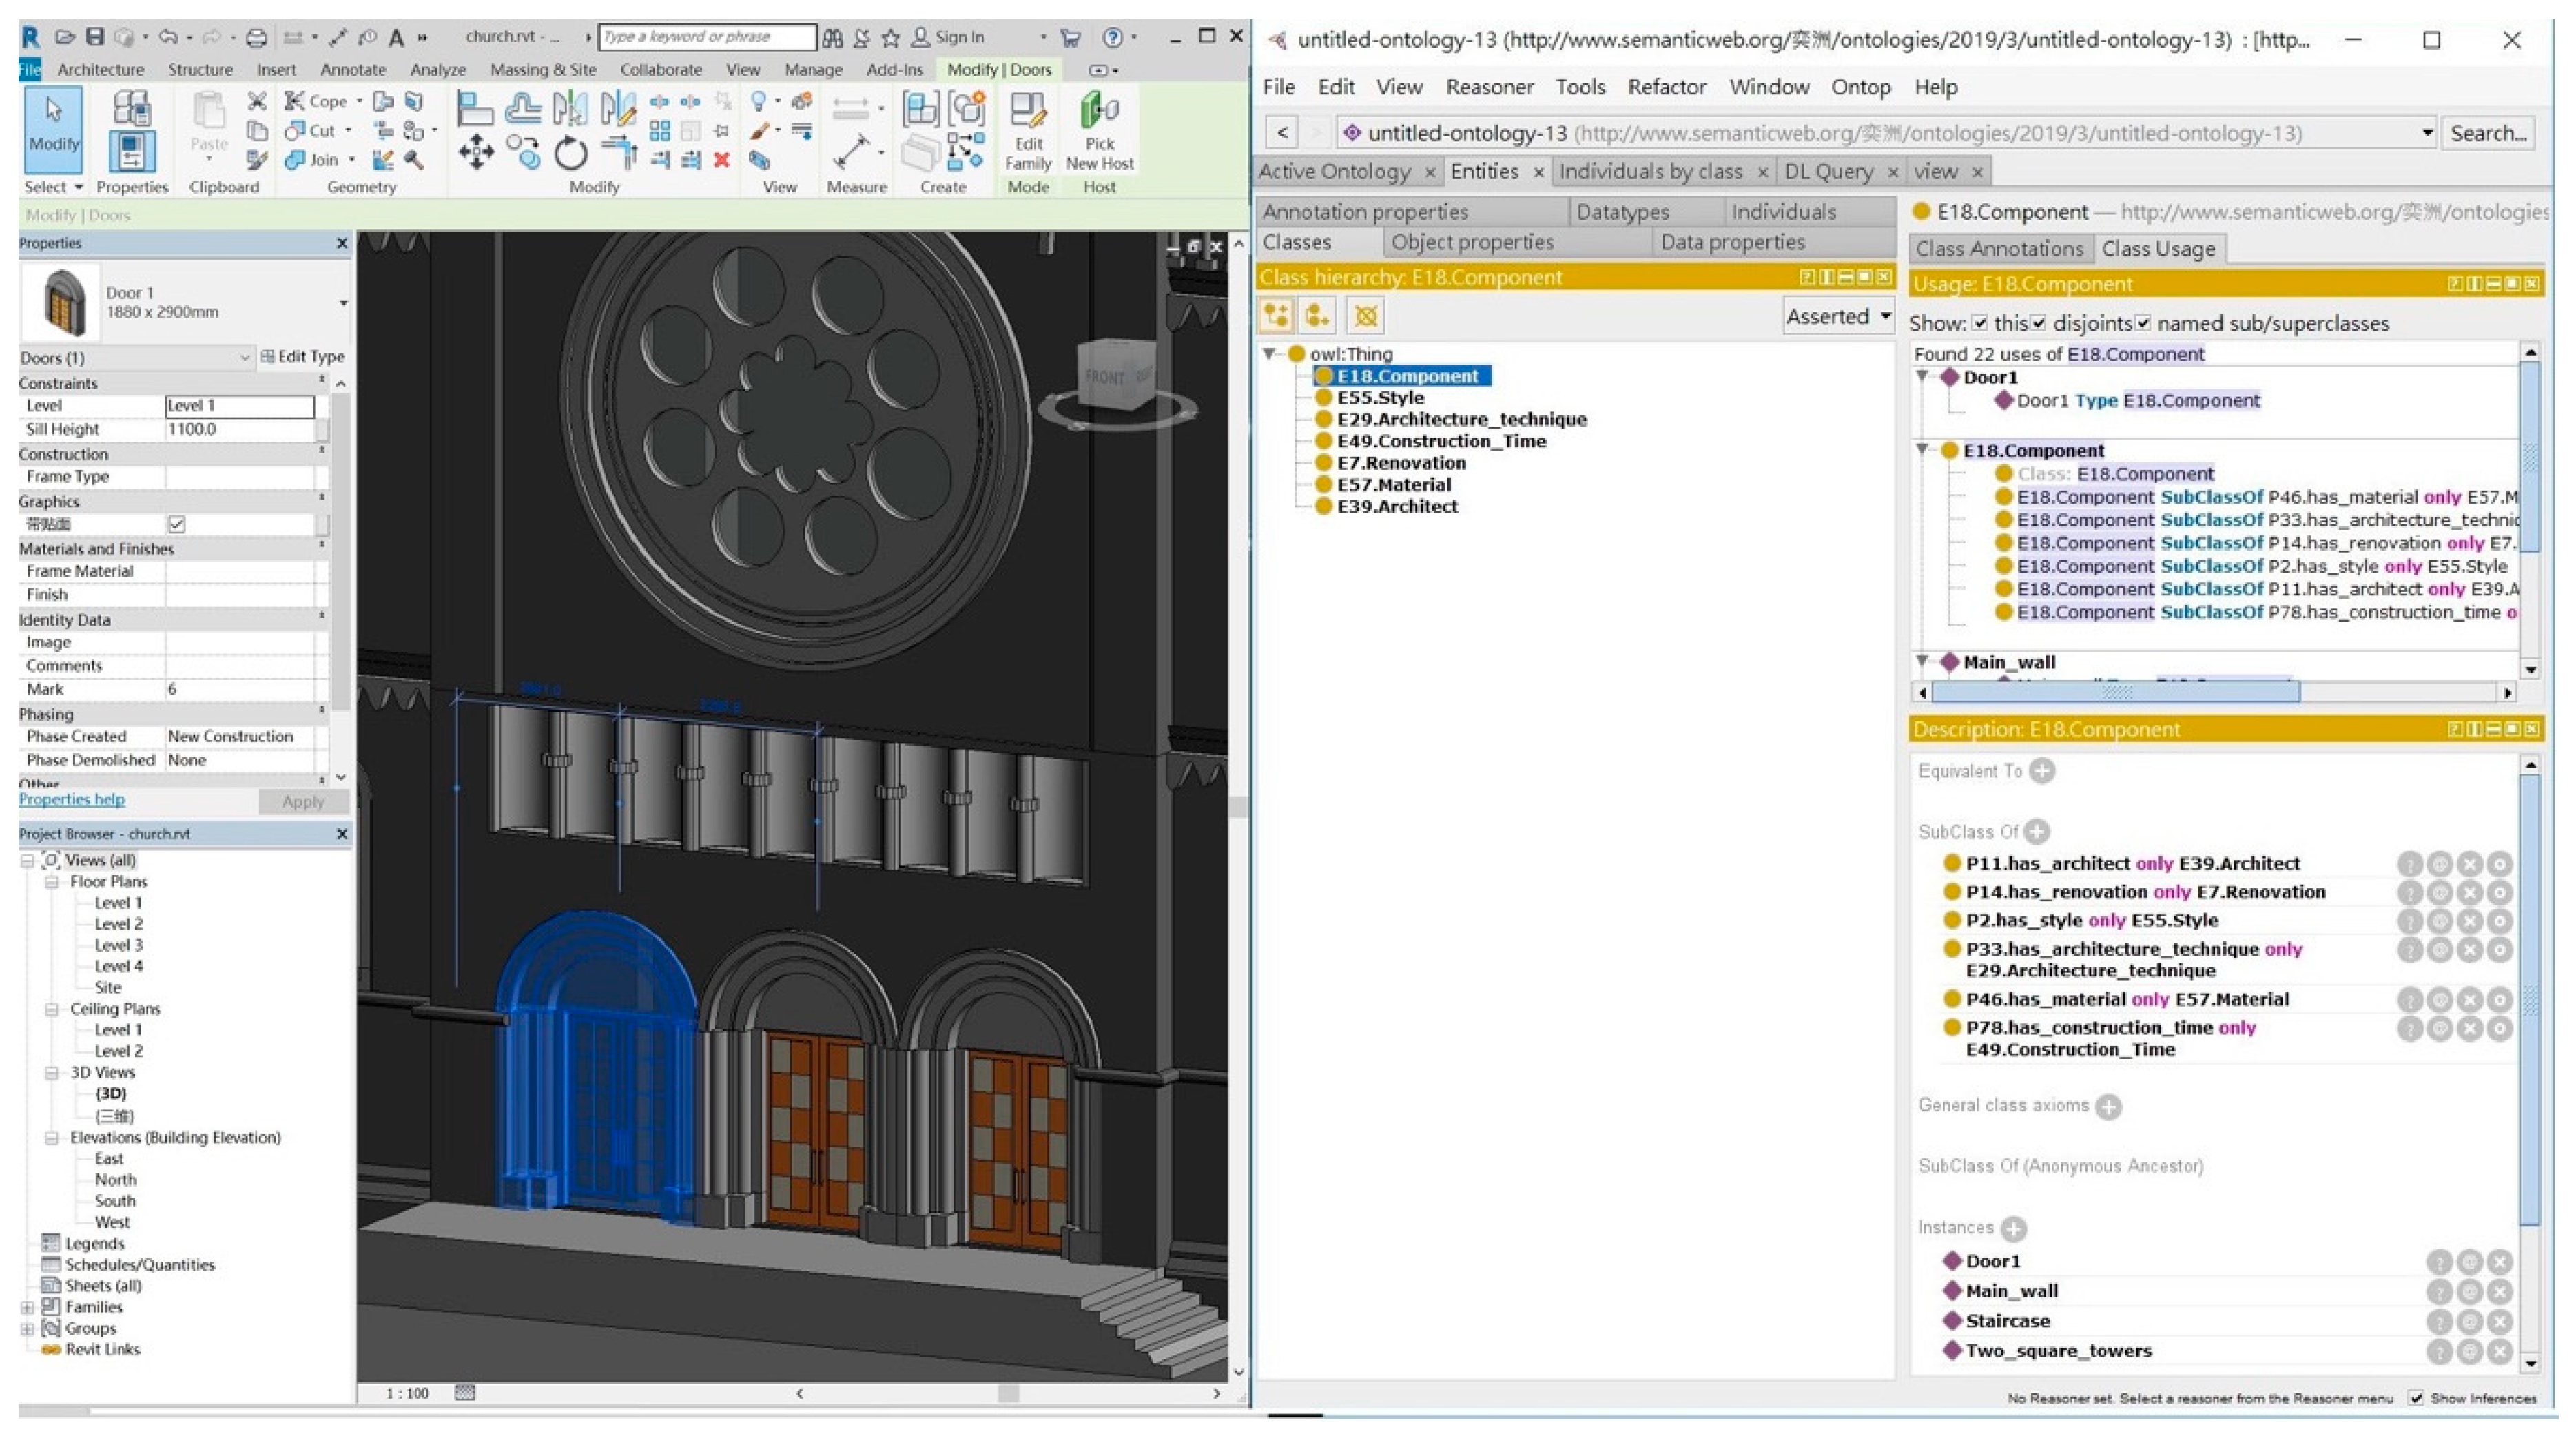Toggle the 'this' usage checkbox

point(1979,323)
